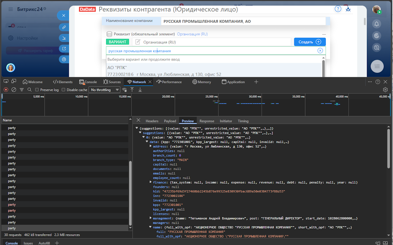Switch to the Headers tab
The image size is (393, 245).
click(x=152, y=121)
